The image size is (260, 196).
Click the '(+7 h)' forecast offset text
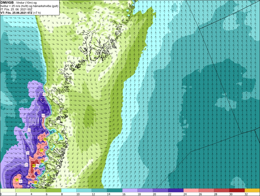(x=37, y=12)
